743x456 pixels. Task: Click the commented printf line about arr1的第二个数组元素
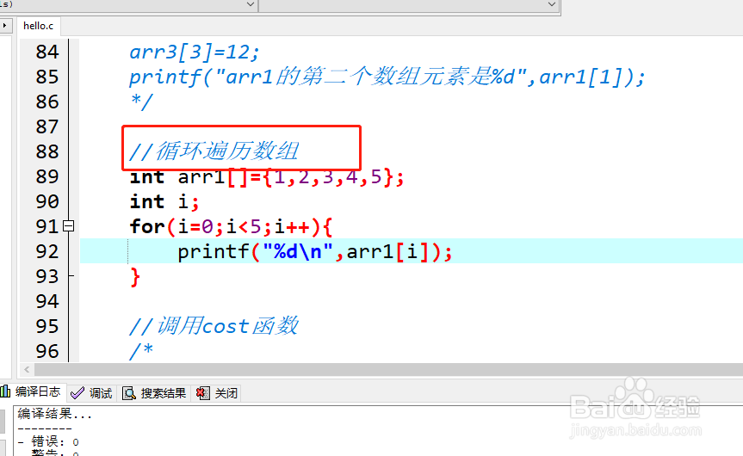tap(387, 77)
